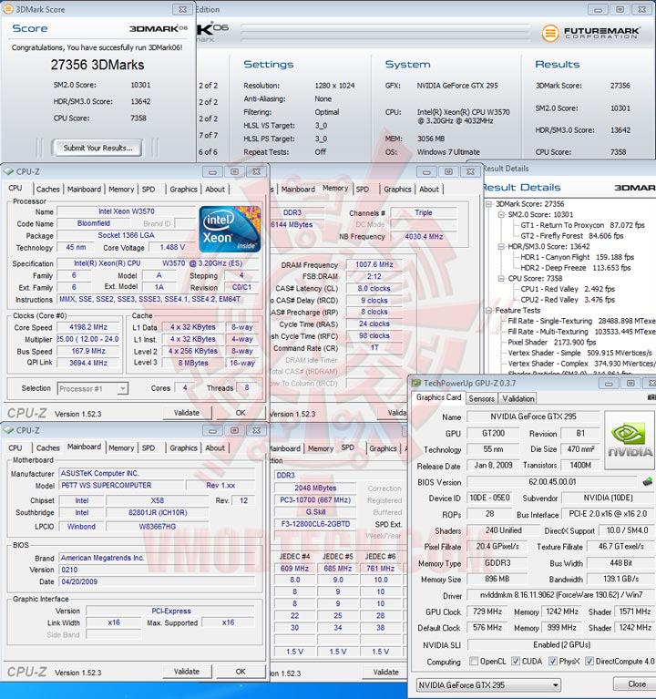Select CPU1 - Red Valley result row
Image resolution: width=656 pixels, height=699 pixels.
(x=568, y=289)
